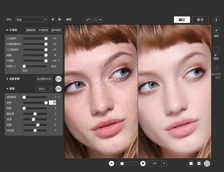Switch to horizontal split preview view
Viewport: 224px width, 172px height.
(x=199, y=163)
